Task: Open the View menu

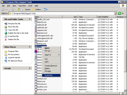Action: (14, 6)
